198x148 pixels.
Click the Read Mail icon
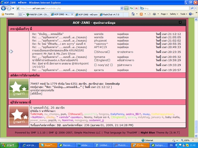[149, 14]
